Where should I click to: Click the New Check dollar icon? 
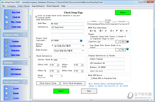(6, 12)
